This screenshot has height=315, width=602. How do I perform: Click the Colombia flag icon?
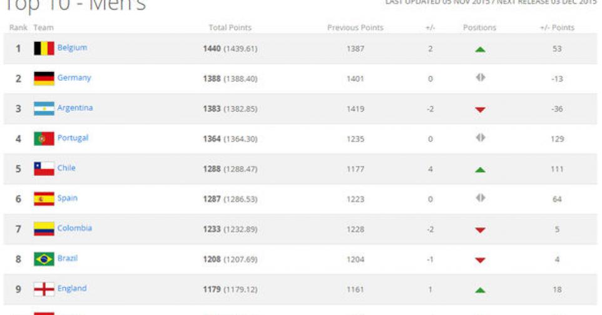coord(44,229)
